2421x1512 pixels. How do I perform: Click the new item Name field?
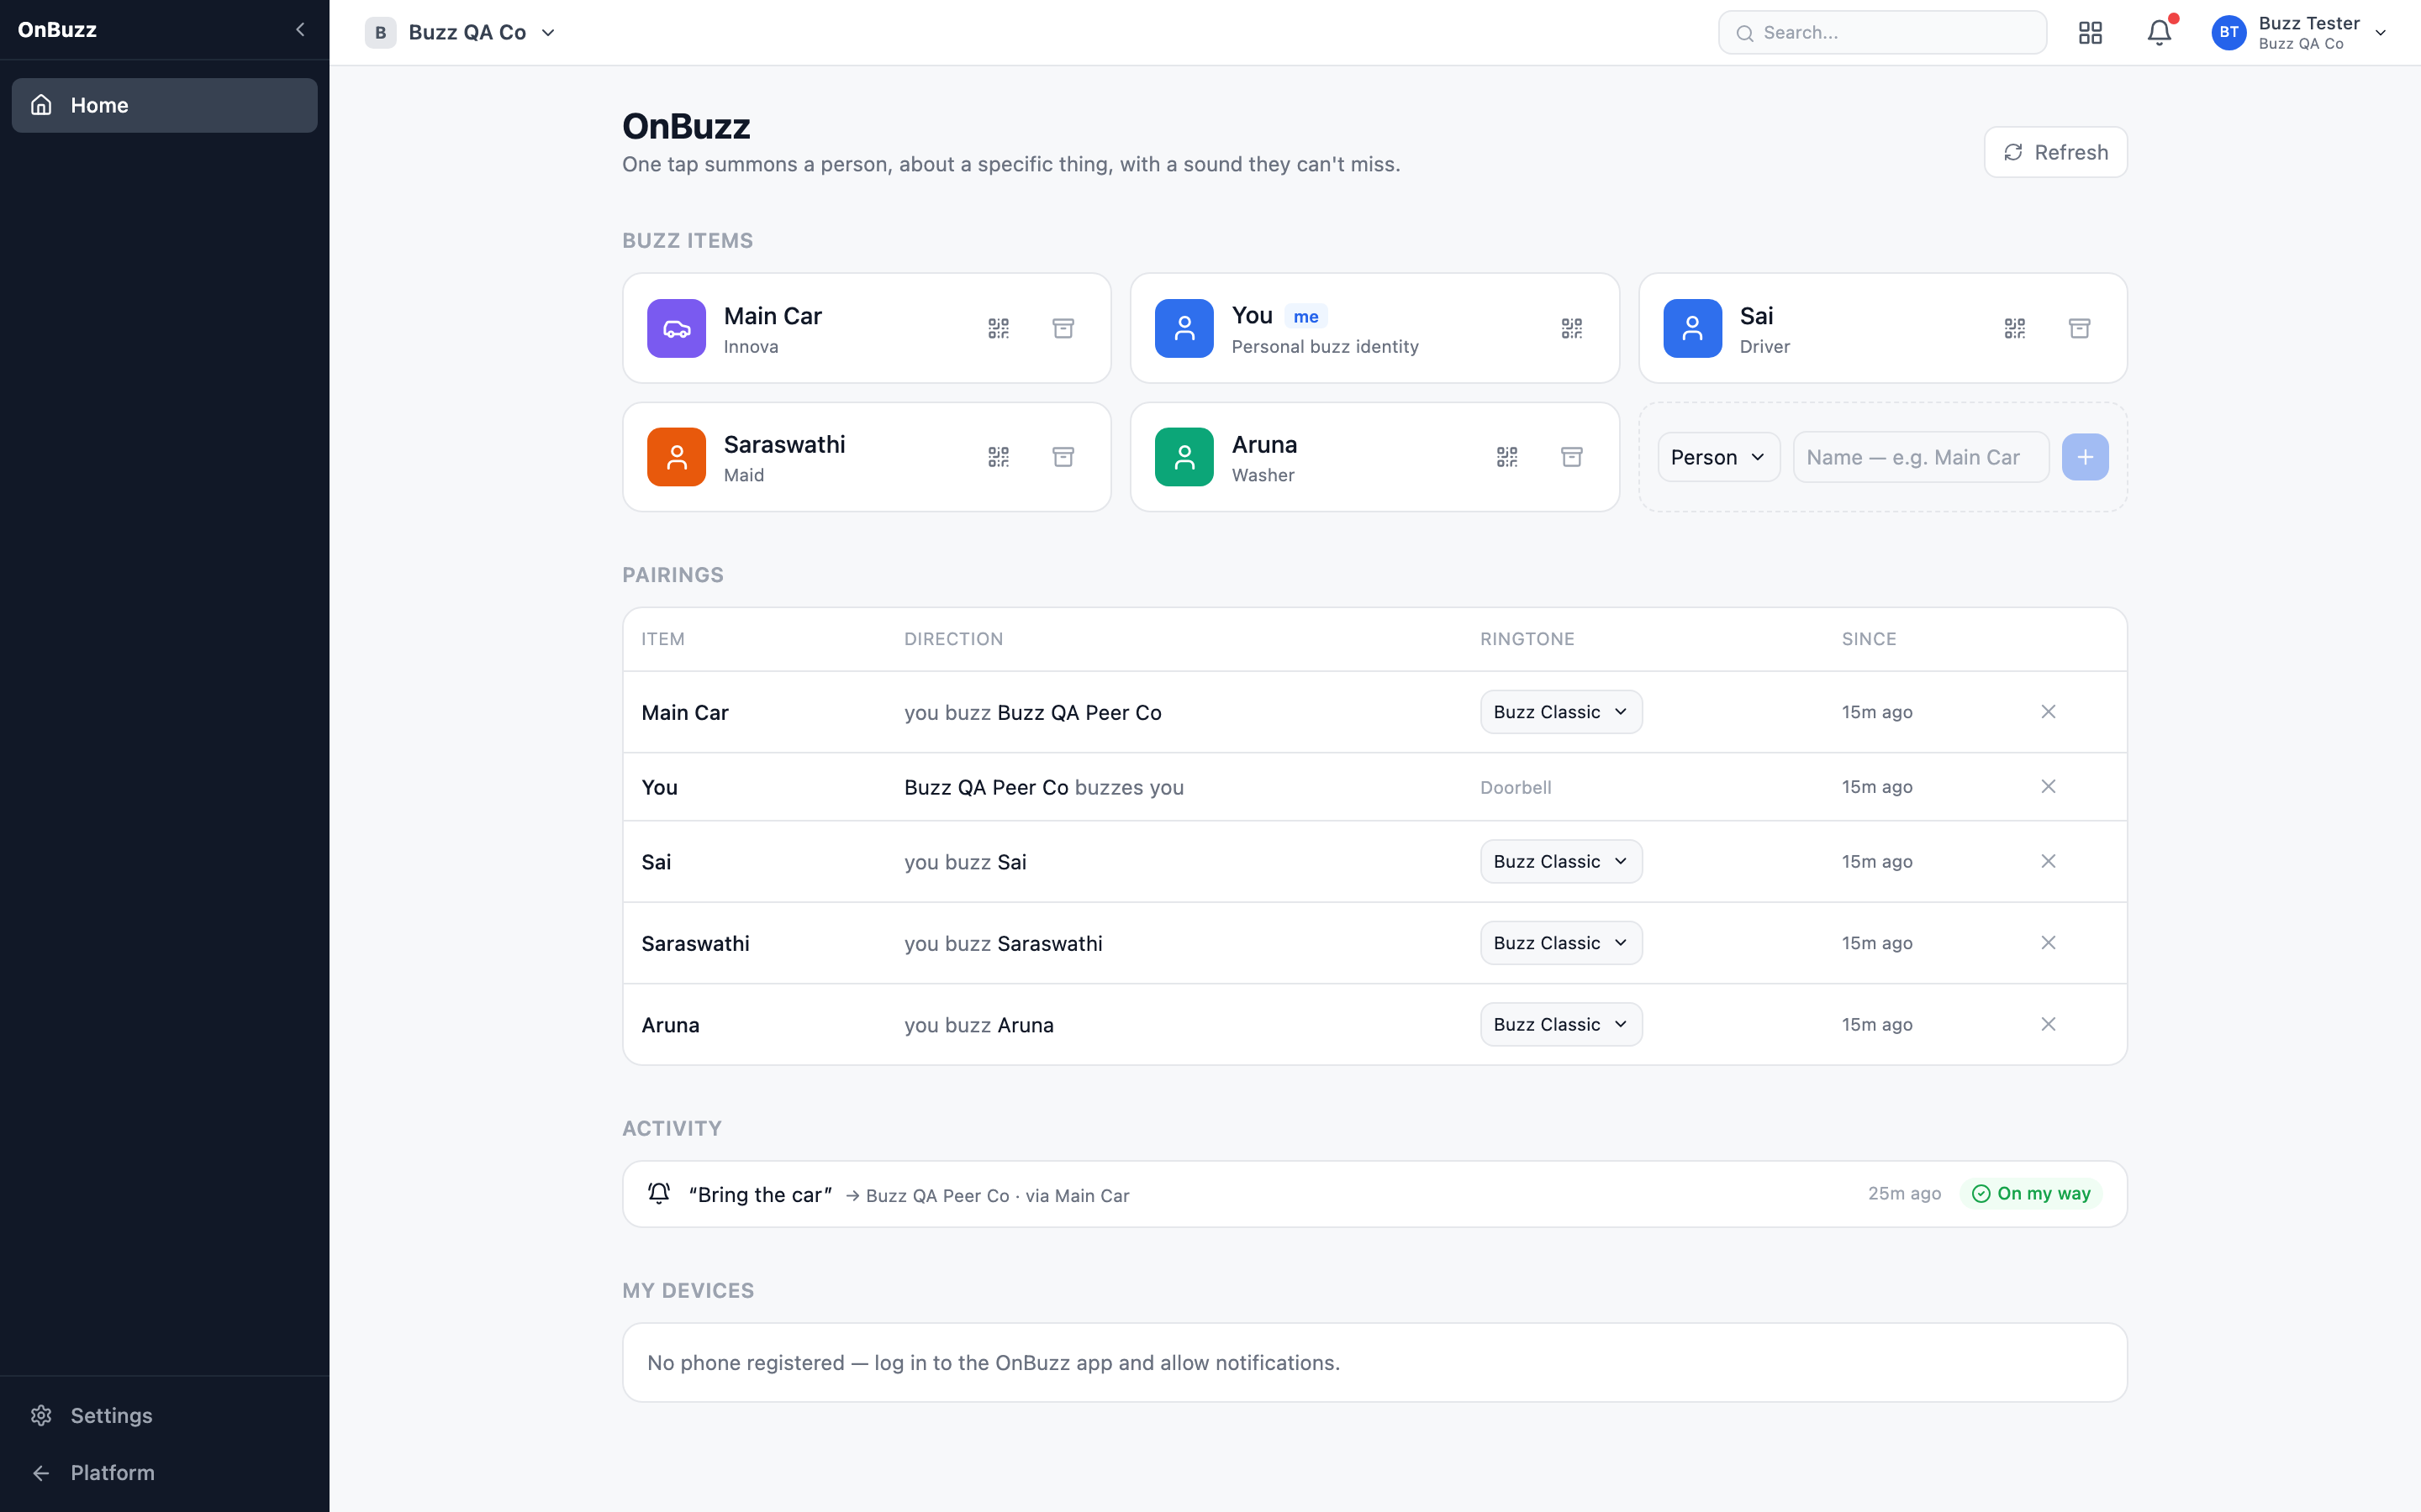(x=1920, y=457)
